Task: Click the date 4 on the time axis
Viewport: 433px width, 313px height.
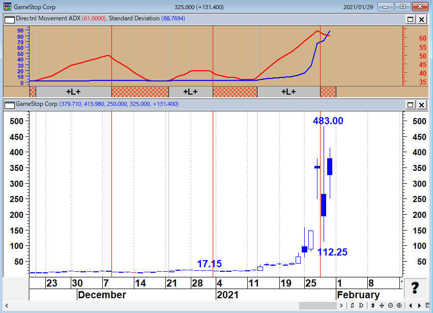Action: [x=219, y=283]
